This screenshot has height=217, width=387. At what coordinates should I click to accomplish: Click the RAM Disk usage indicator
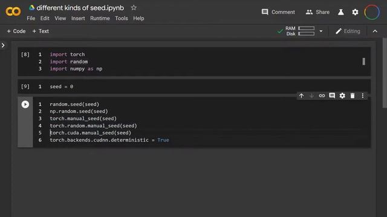(x=300, y=31)
